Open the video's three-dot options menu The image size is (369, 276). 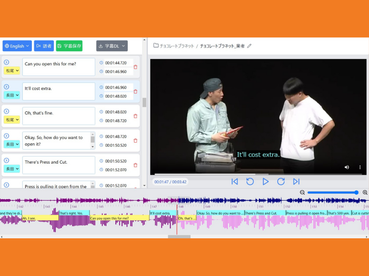pyautogui.click(x=360, y=167)
